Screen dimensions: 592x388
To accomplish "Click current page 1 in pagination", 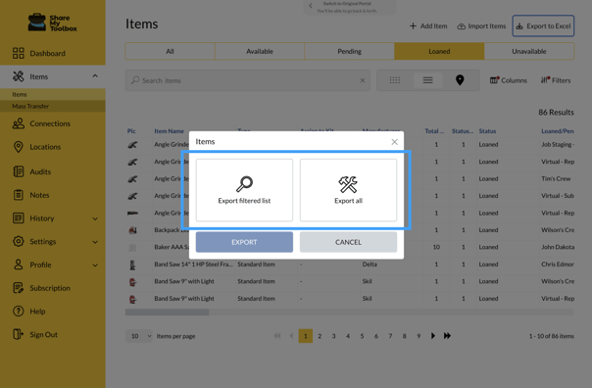I will coord(306,336).
